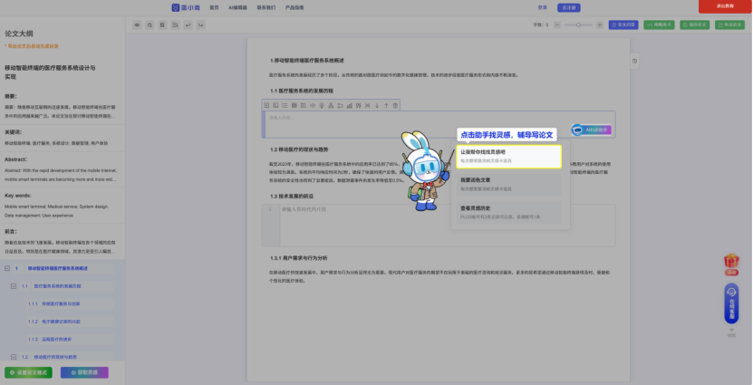
Task: Click the redo arrow icon in the top toolbar
Action: pos(201,25)
